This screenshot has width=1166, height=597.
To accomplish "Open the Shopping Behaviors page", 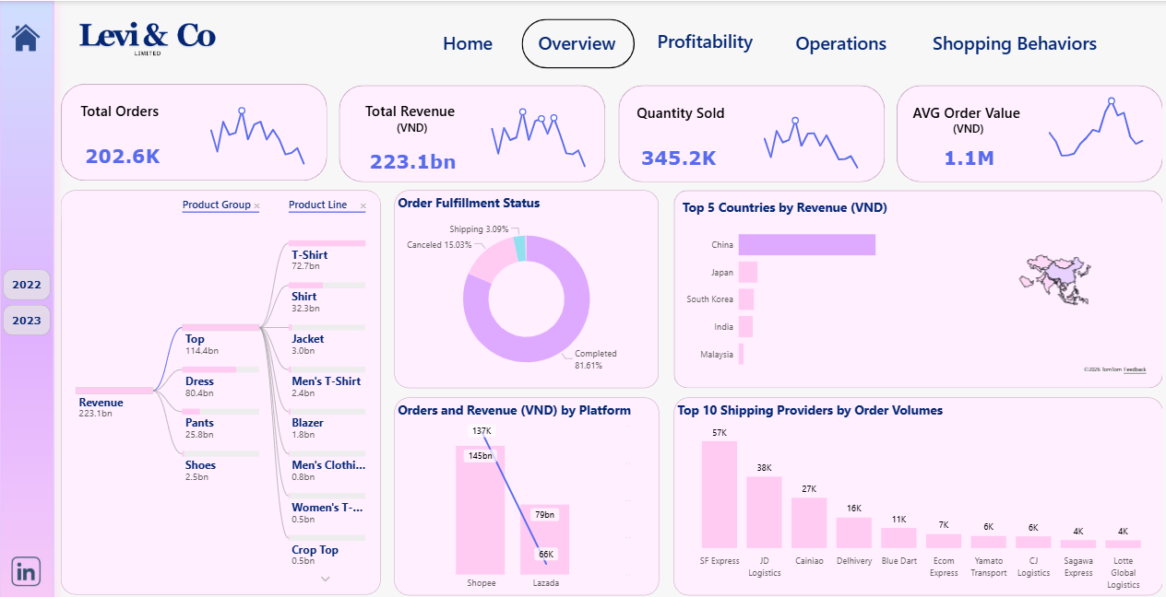I will [1015, 43].
